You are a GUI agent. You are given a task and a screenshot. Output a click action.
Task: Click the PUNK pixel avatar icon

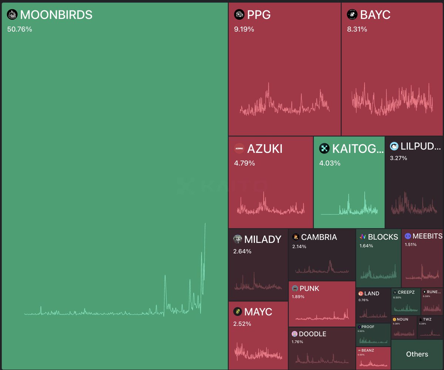(295, 288)
